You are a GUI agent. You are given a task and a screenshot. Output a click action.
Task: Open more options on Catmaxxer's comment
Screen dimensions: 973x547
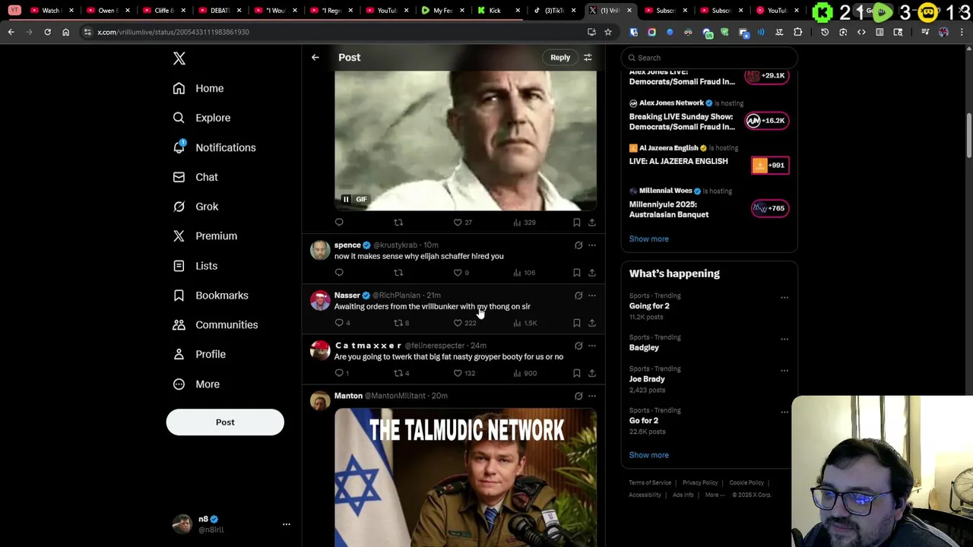pyautogui.click(x=592, y=346)
